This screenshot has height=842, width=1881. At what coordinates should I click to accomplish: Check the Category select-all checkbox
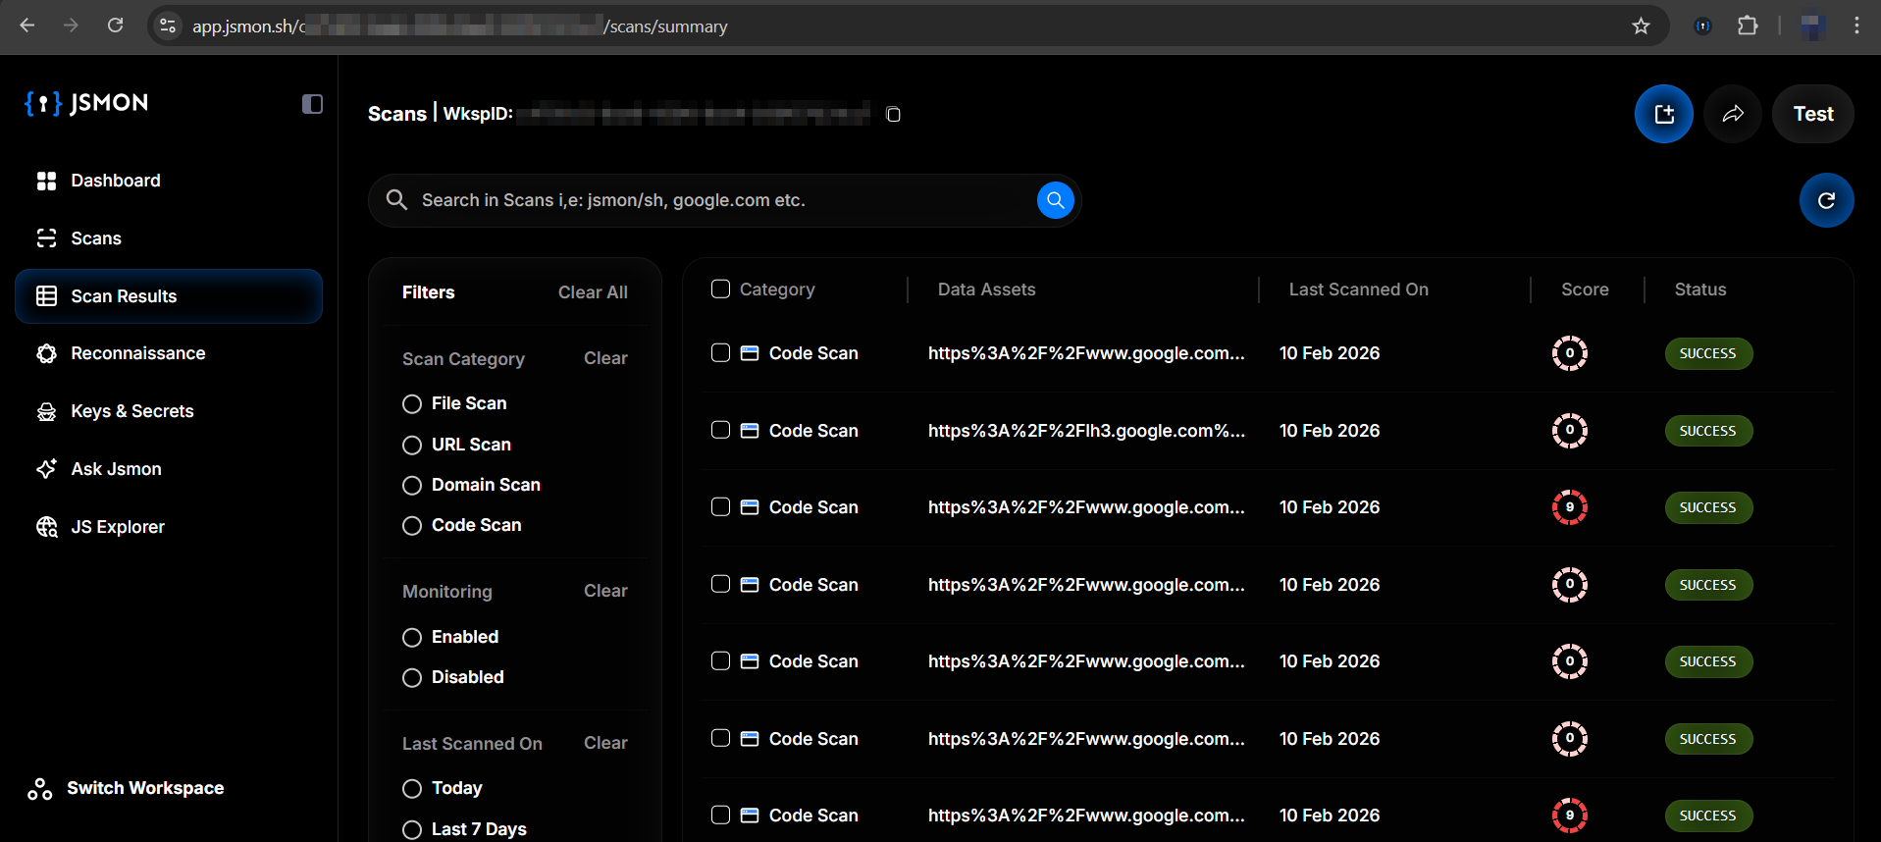click(x=720, y=289)
